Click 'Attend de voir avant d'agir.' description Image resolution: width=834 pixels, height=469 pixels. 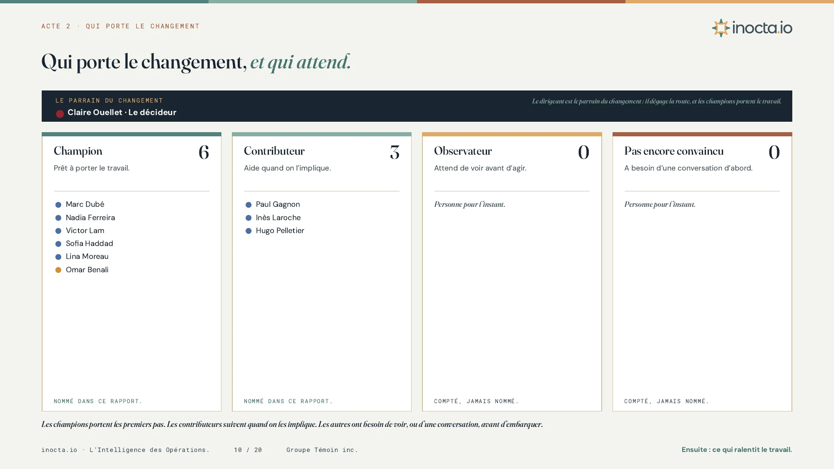[480, 168]
